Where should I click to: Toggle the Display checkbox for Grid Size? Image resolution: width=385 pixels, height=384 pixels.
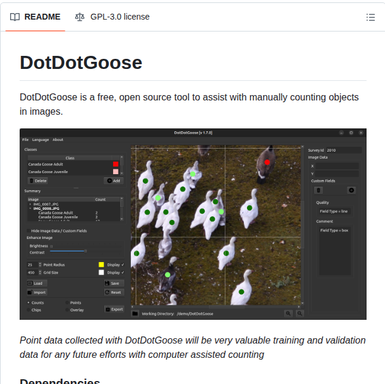123,272
